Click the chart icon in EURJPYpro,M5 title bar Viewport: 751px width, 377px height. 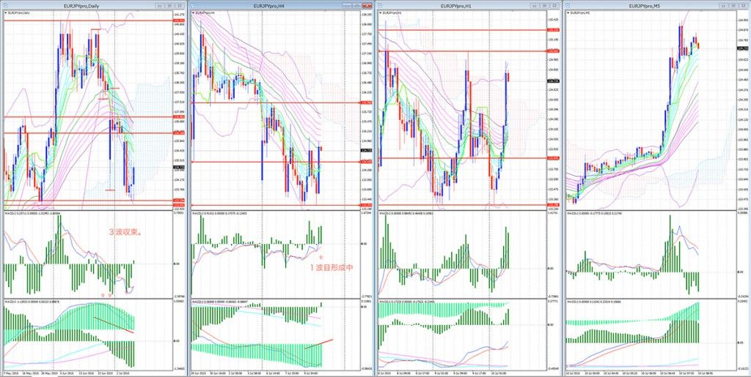[x=568, y=5]
